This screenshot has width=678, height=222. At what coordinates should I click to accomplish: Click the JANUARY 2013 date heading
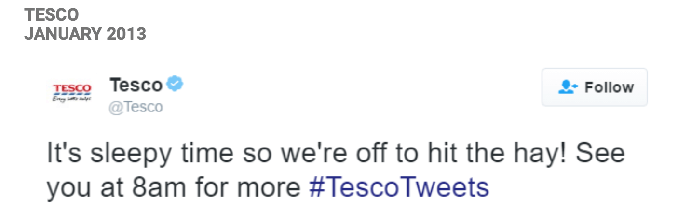point(85,34)
